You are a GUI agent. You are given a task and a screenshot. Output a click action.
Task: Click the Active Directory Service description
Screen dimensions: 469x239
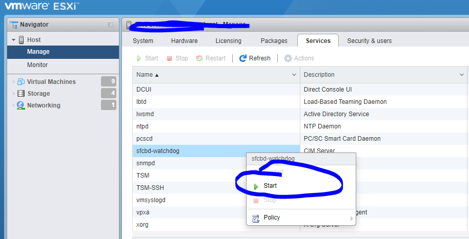coord(336,114)
